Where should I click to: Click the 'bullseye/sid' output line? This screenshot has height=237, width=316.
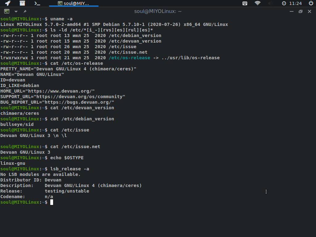point(17,124)
